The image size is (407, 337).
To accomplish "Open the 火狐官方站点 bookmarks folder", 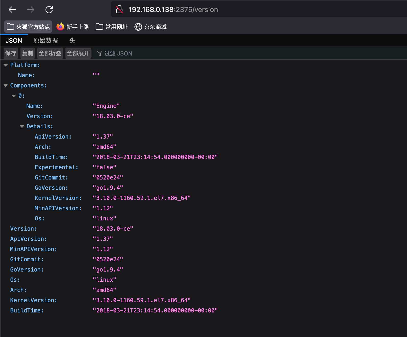I will click(x=28, y=27).
